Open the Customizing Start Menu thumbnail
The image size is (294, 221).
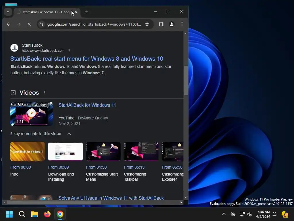(x=103, y=151)
